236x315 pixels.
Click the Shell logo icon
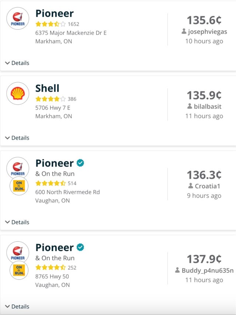[18, 93]
